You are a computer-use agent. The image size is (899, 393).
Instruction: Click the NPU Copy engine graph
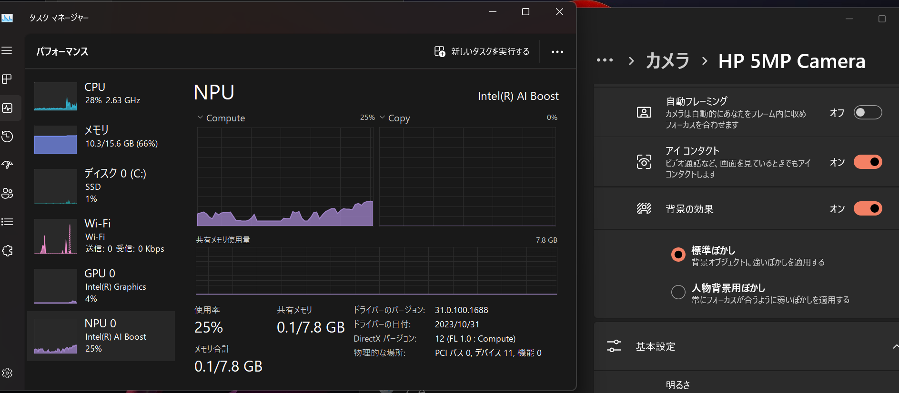pyautogui.click(x=467, y=177)
